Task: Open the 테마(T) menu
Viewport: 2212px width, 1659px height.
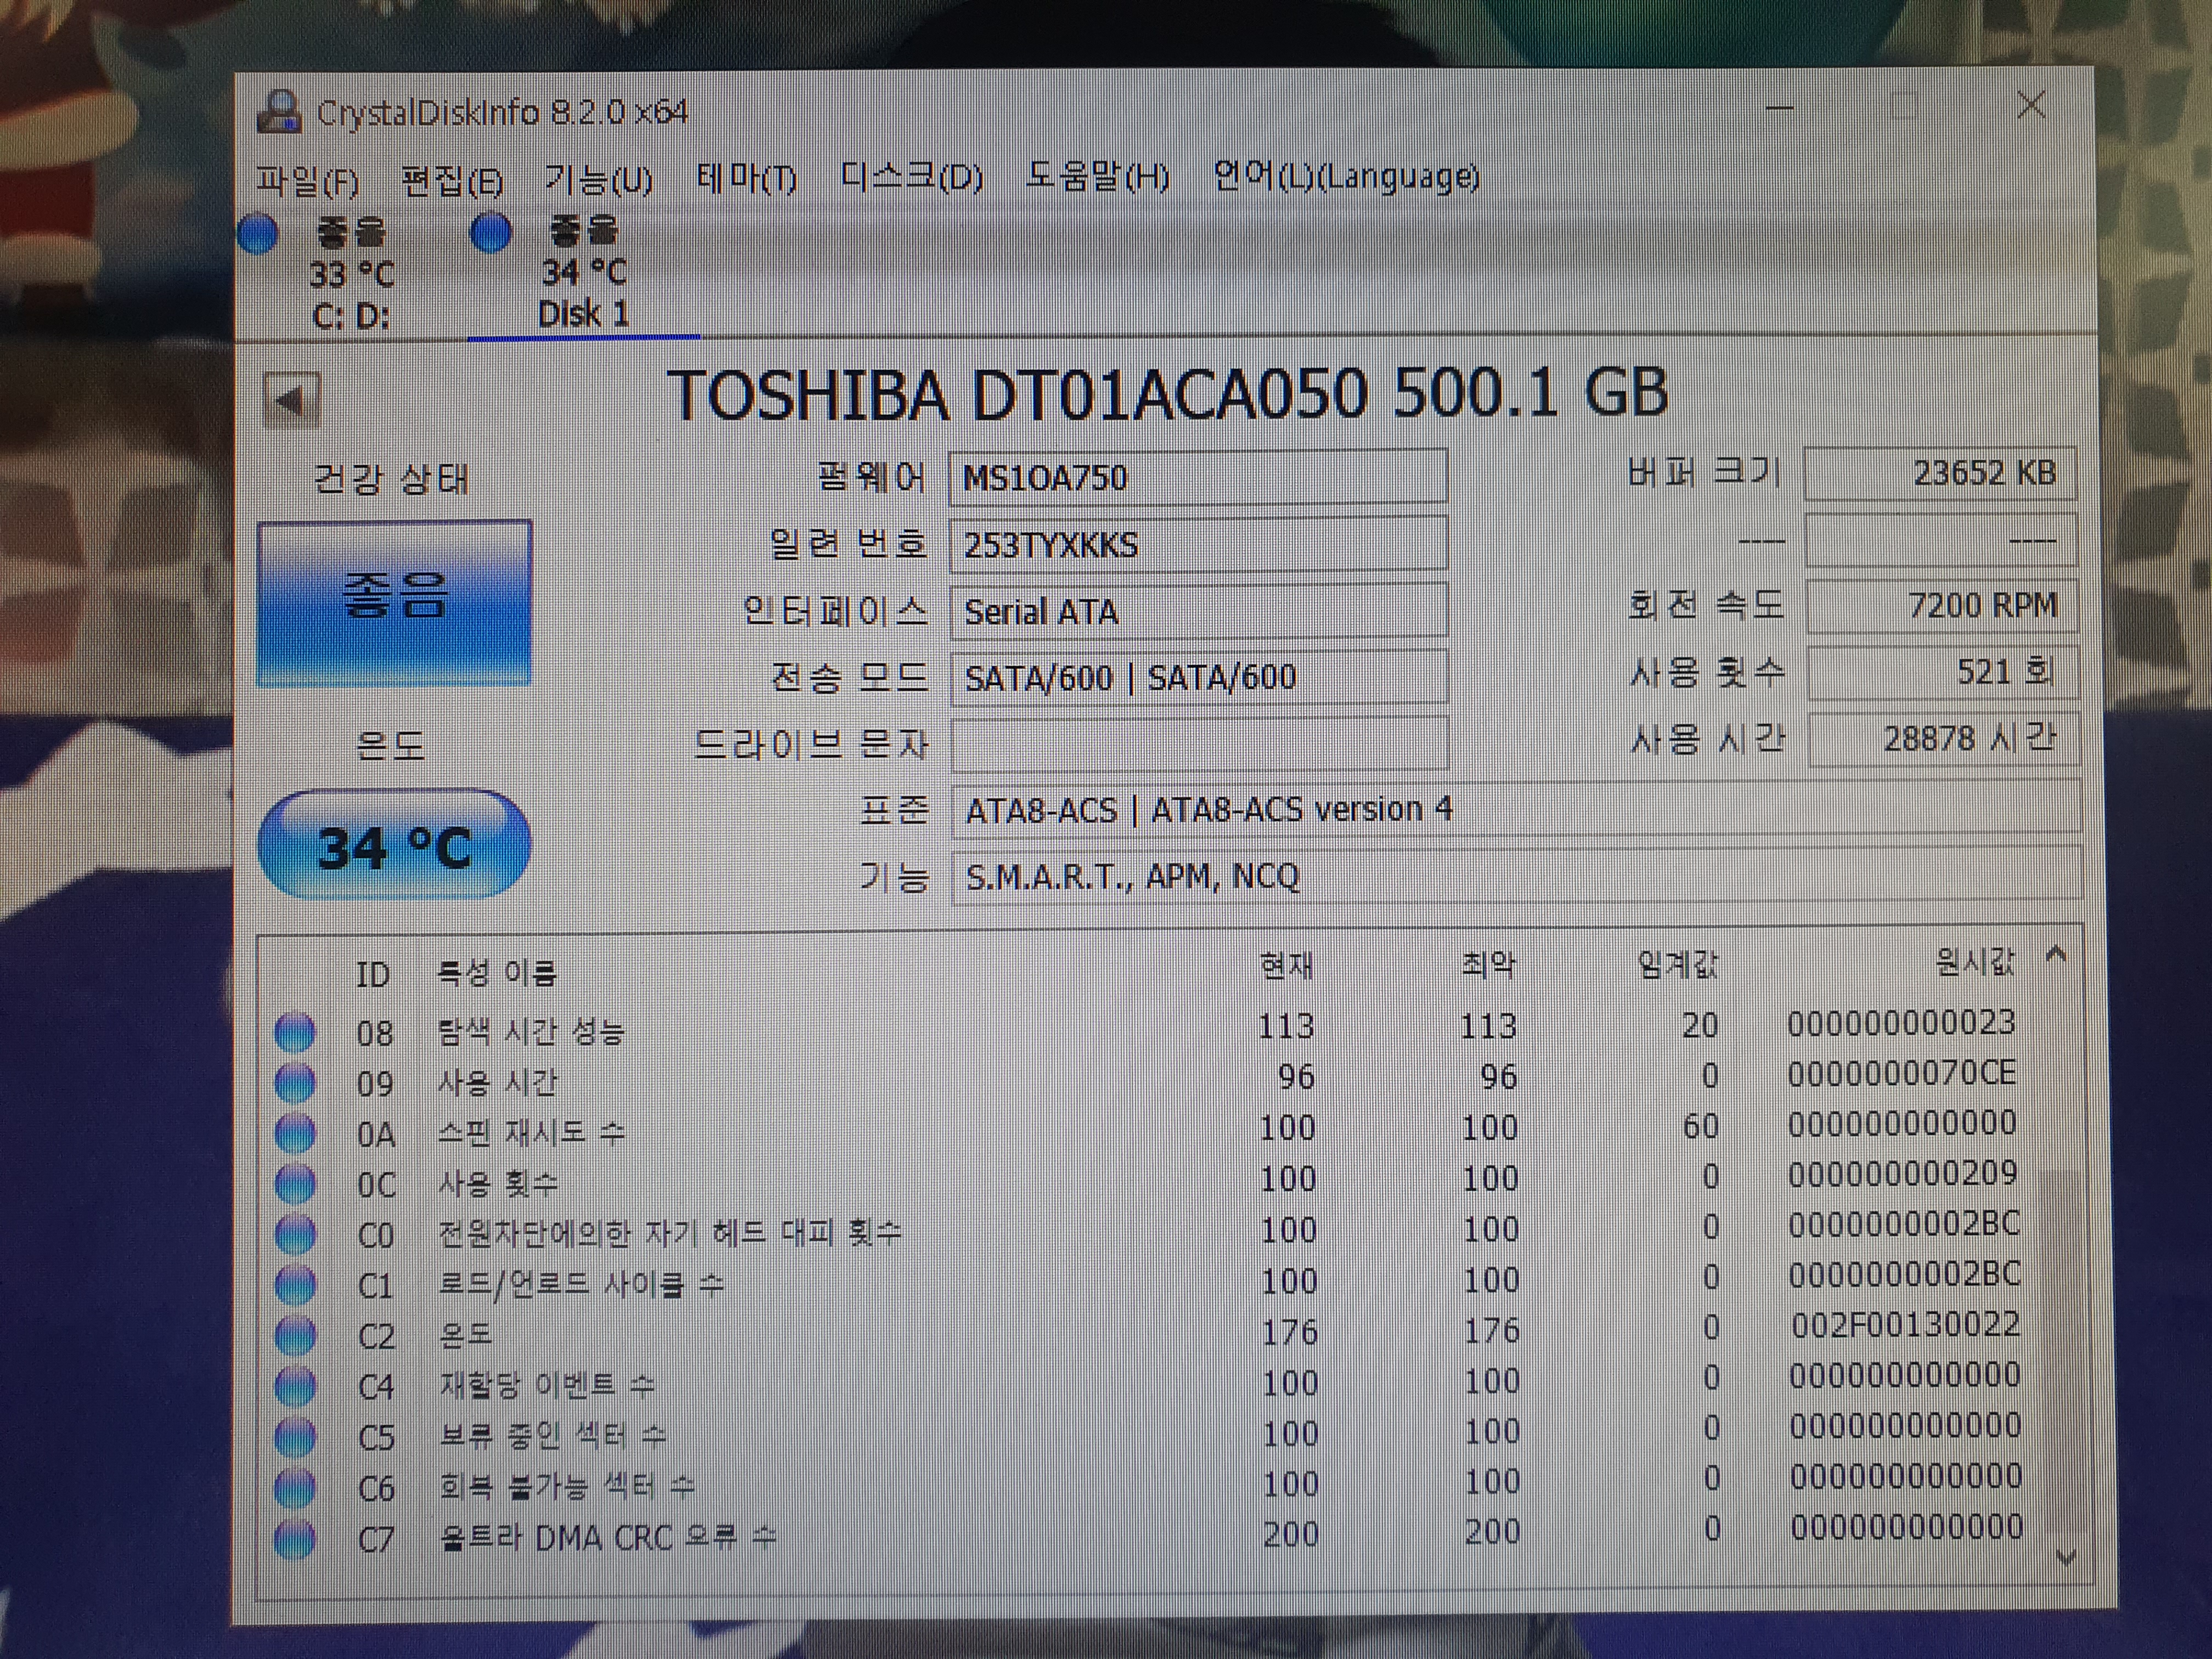Action: pyautogui.click(x=746, y=179)
